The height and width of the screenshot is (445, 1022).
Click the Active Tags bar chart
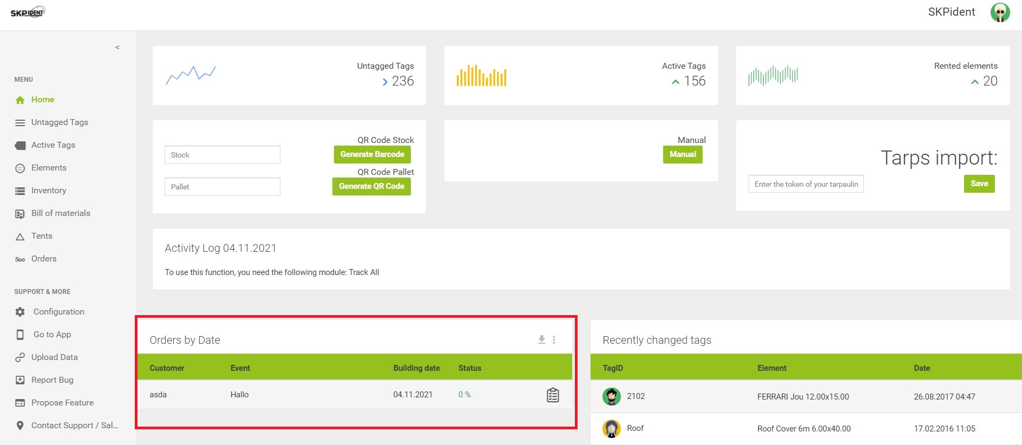click(481, 76)
